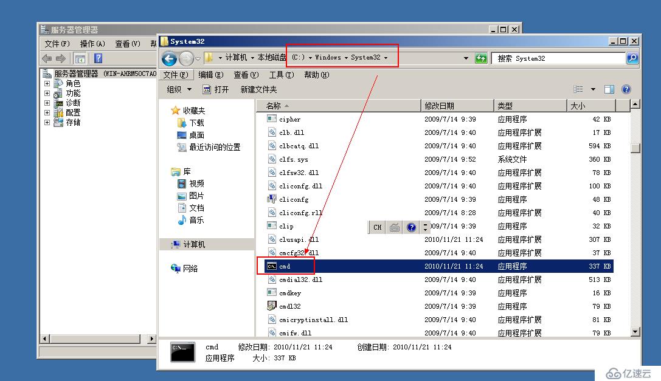The height and width of the screenshot is (381, 661).
Task: Click the help icon in Server Manager toolbar
Action: point(99,58)
